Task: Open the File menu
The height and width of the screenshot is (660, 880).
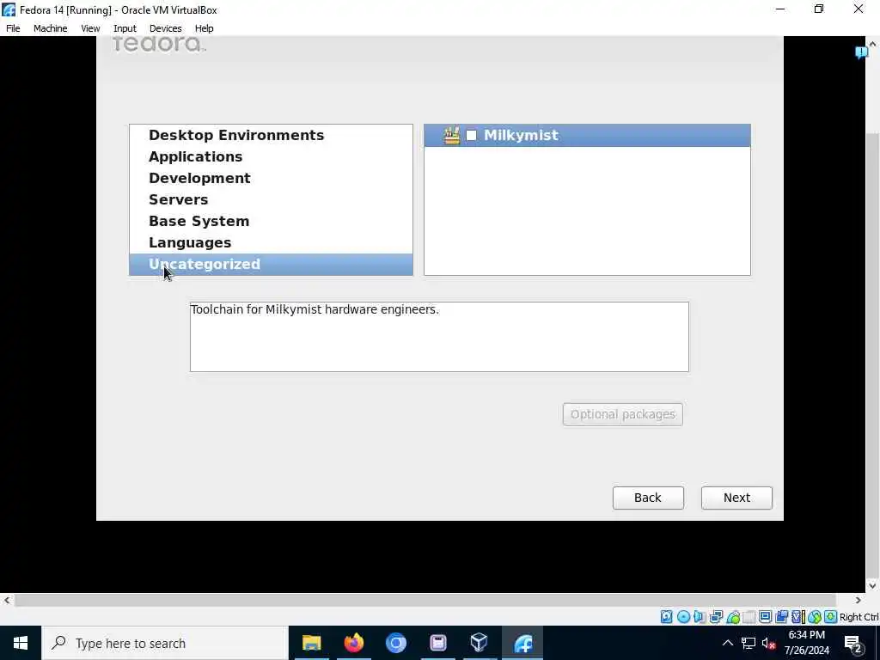Action: [x=13, y=28]
